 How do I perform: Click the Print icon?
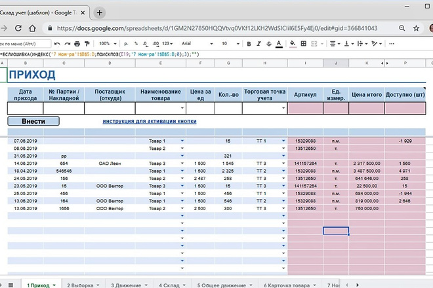click(77, 44)
